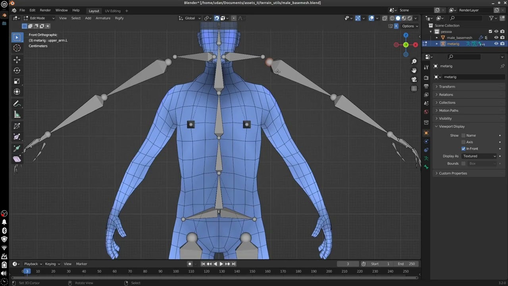Open the Global transform orientation dropdown
Viewport: 508px width, 286px height.
coord(189,18)
